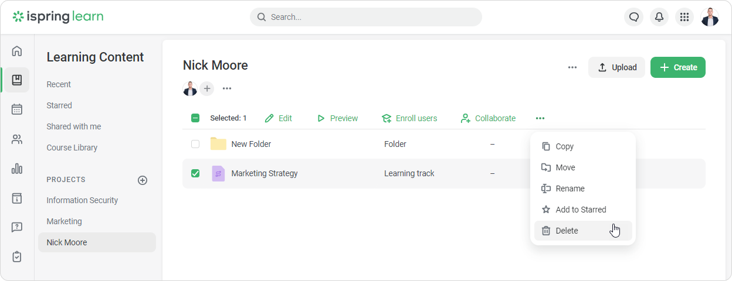Choose Add to Starred menu option
732x281 pixels.
[581, 210]
